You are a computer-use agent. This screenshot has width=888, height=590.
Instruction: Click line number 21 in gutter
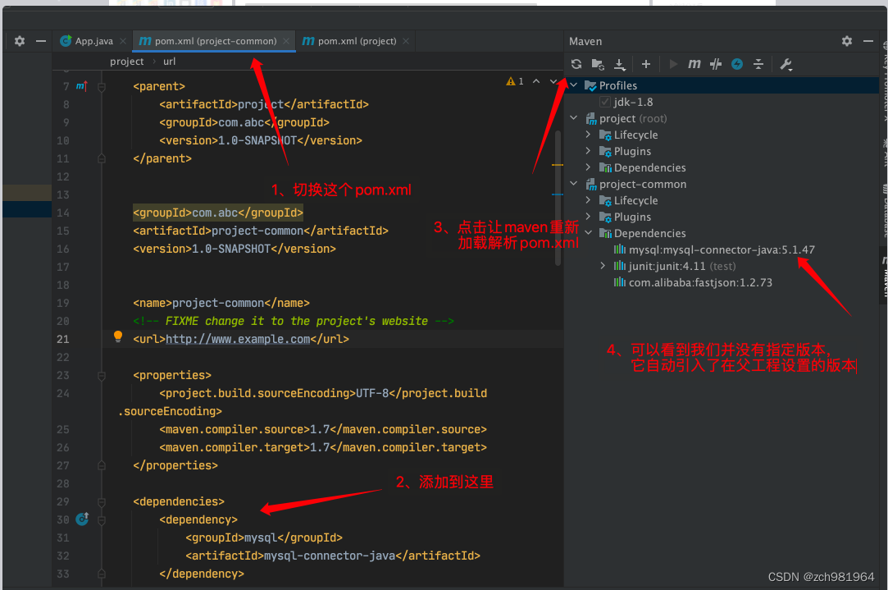(x=63, y=339)
